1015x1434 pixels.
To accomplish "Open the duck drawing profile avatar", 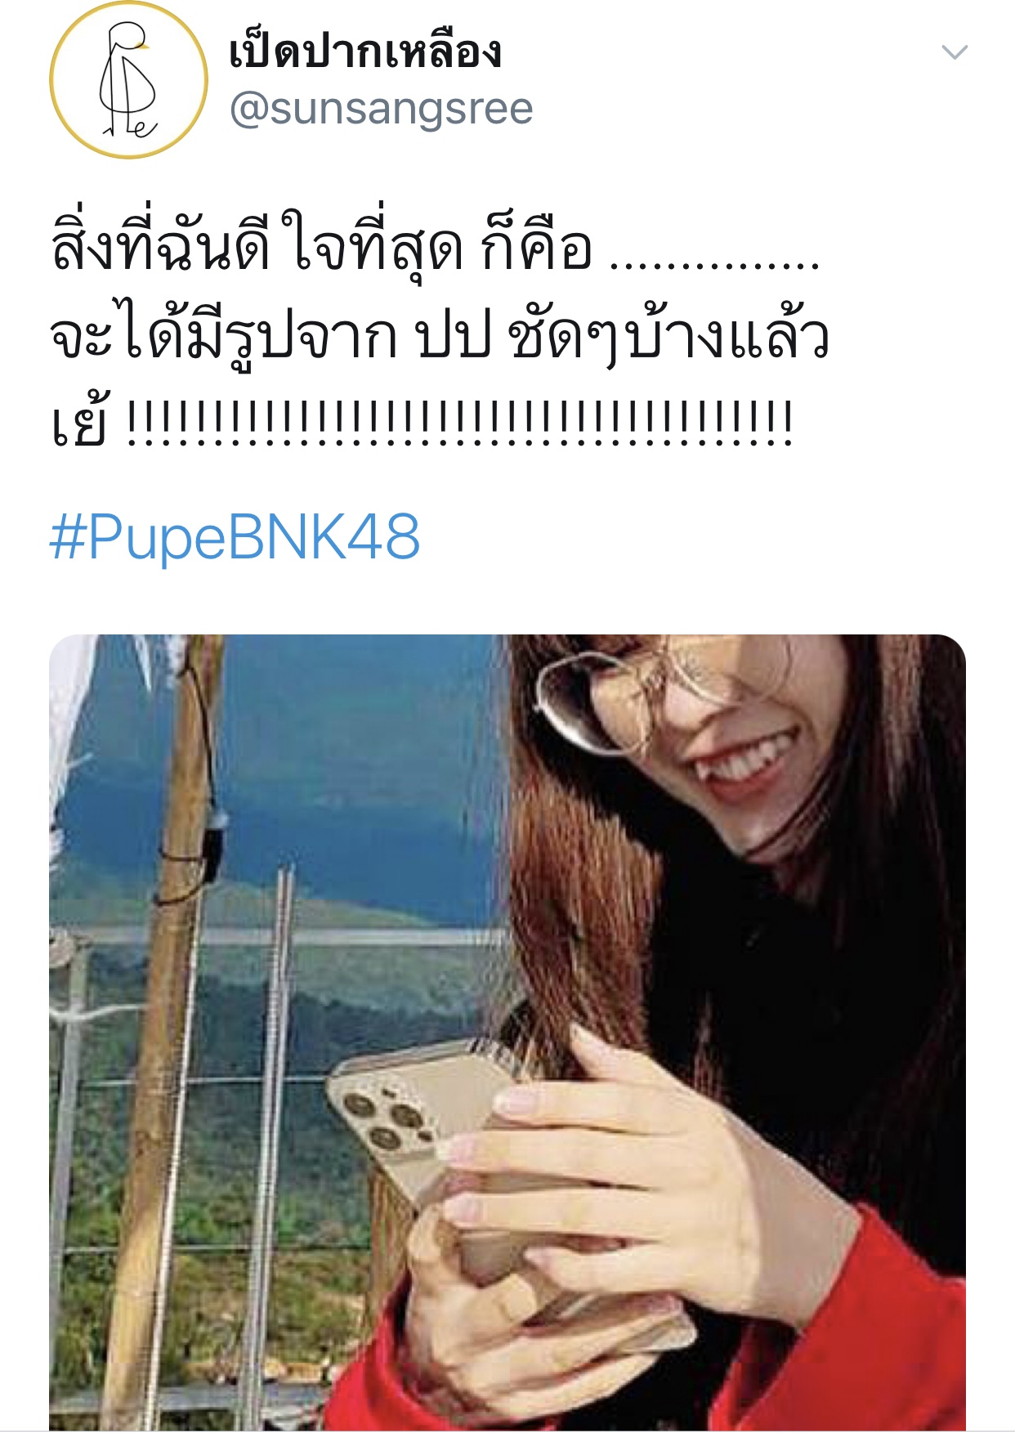I will (x=128, y=80).
